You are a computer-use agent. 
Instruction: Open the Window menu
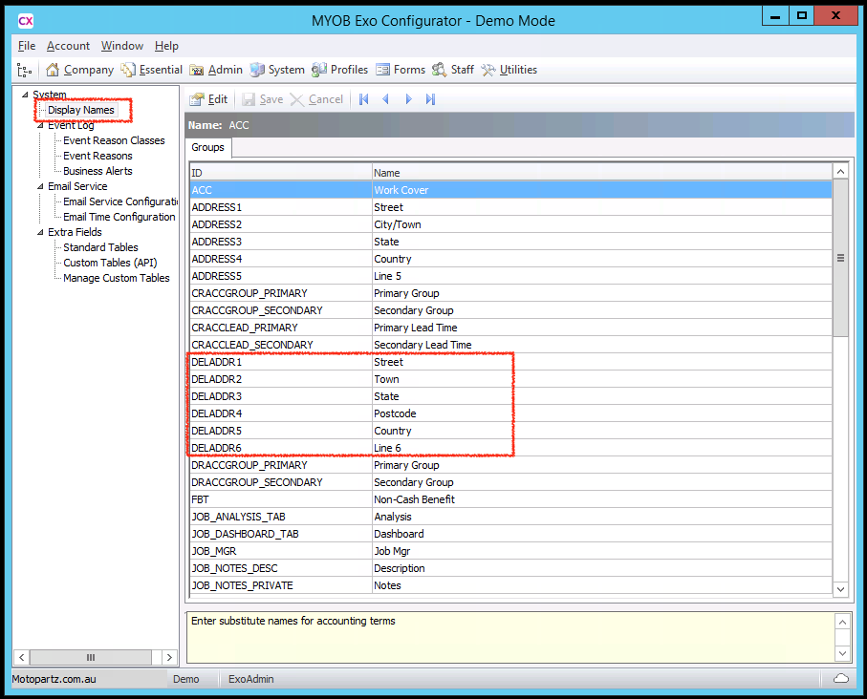coord(122,46)
